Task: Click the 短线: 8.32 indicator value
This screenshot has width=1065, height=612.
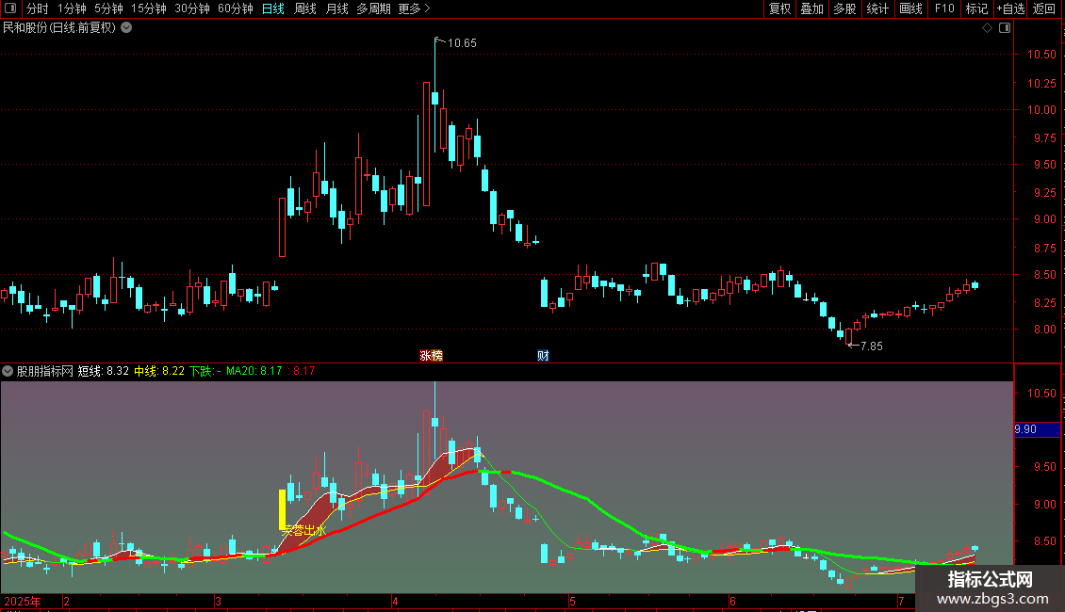Action: coord(104,371)
